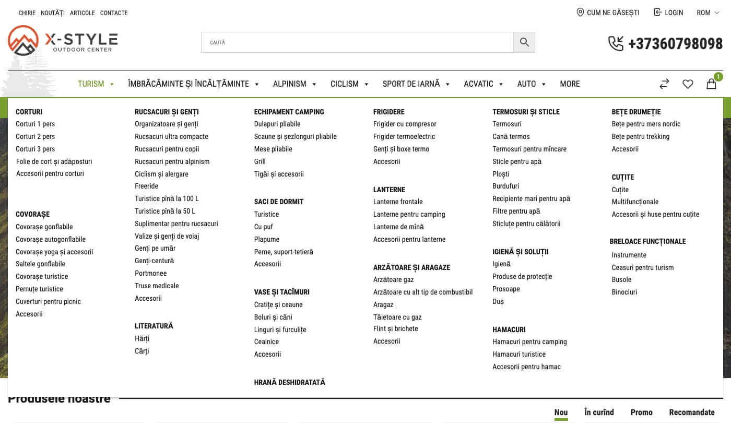Screen dimensions: 731x423
Task: Open the CHIRIE top link
Action: [27, 13]
